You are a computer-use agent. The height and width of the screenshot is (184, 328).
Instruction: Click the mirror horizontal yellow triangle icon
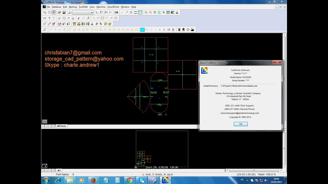pyautogui.click(x=83, y=24)
